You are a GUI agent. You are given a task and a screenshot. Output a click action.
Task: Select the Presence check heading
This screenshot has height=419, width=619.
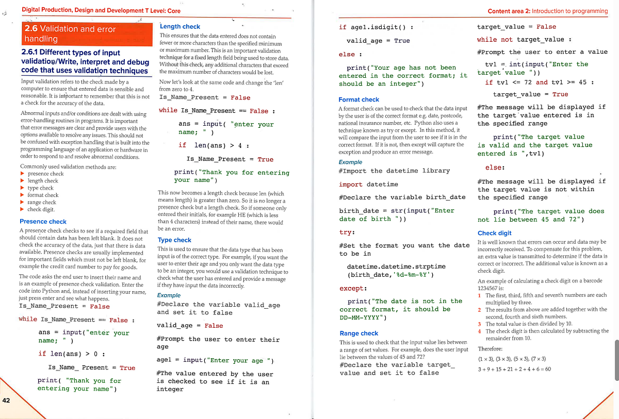tap(43, 221)
